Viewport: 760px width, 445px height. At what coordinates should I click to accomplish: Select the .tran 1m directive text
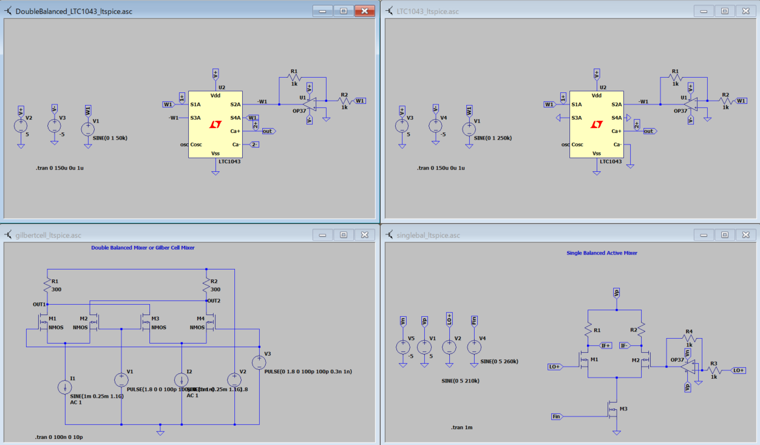pos(462,427)
